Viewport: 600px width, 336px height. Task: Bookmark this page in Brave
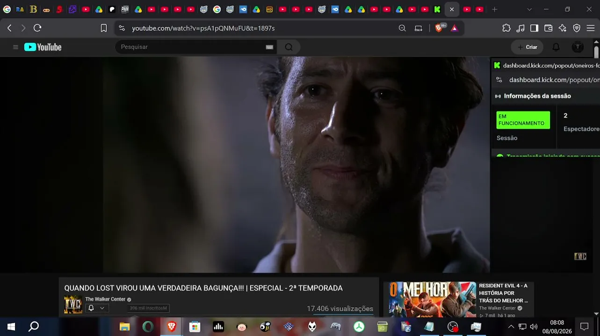[104, 28]
